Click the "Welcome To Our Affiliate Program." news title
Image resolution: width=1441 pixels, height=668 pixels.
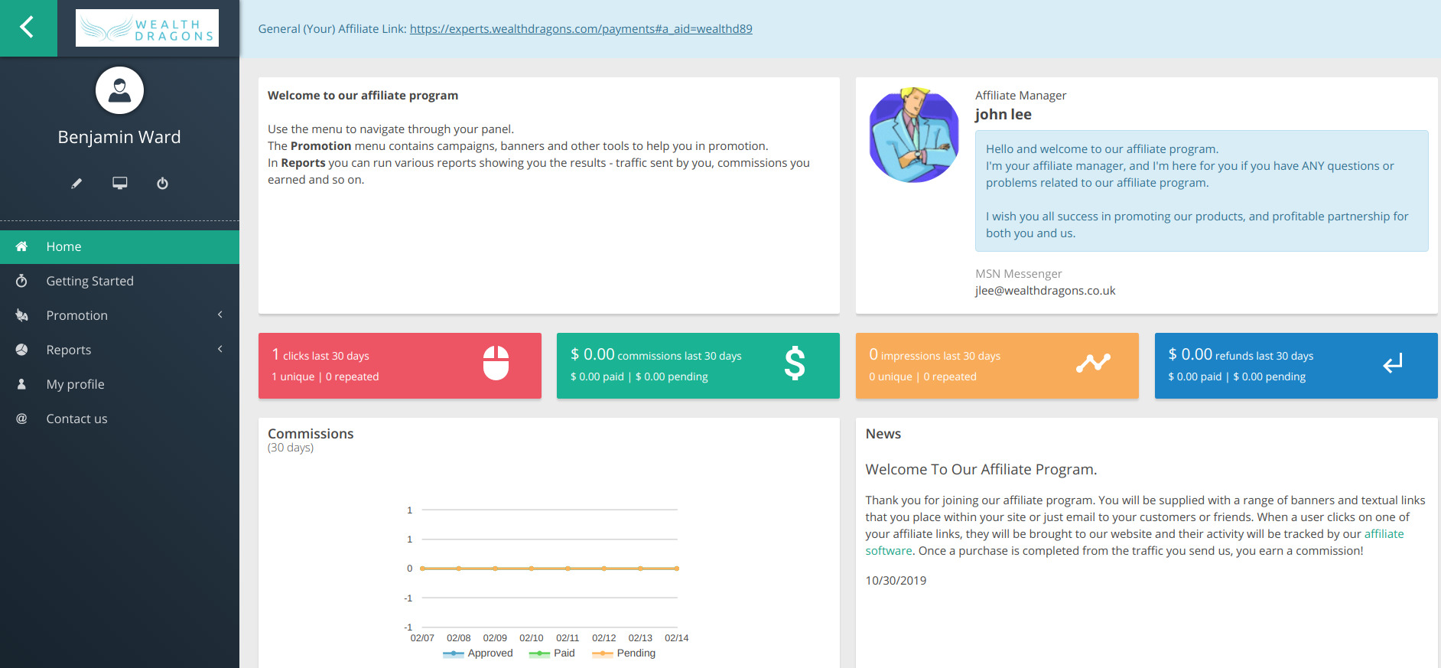981,470
